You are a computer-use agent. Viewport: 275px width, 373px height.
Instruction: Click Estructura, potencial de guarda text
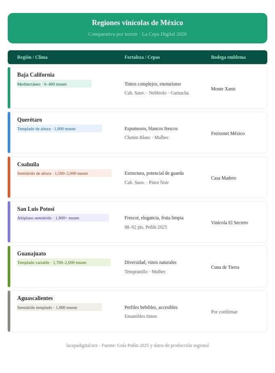pyautogui.click(x=154, y=173)
